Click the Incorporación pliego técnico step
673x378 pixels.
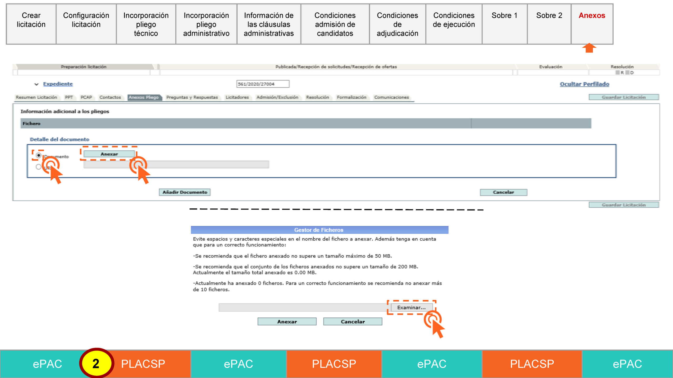click(146, 24)
